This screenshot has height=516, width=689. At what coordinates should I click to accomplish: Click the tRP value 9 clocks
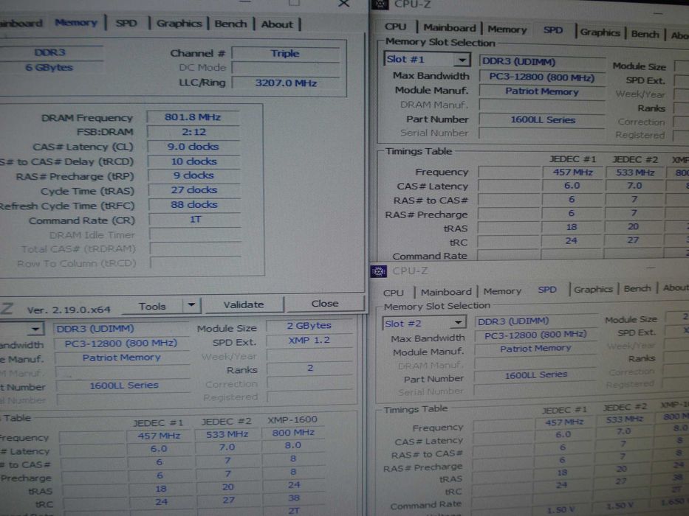tap(193, 175)
